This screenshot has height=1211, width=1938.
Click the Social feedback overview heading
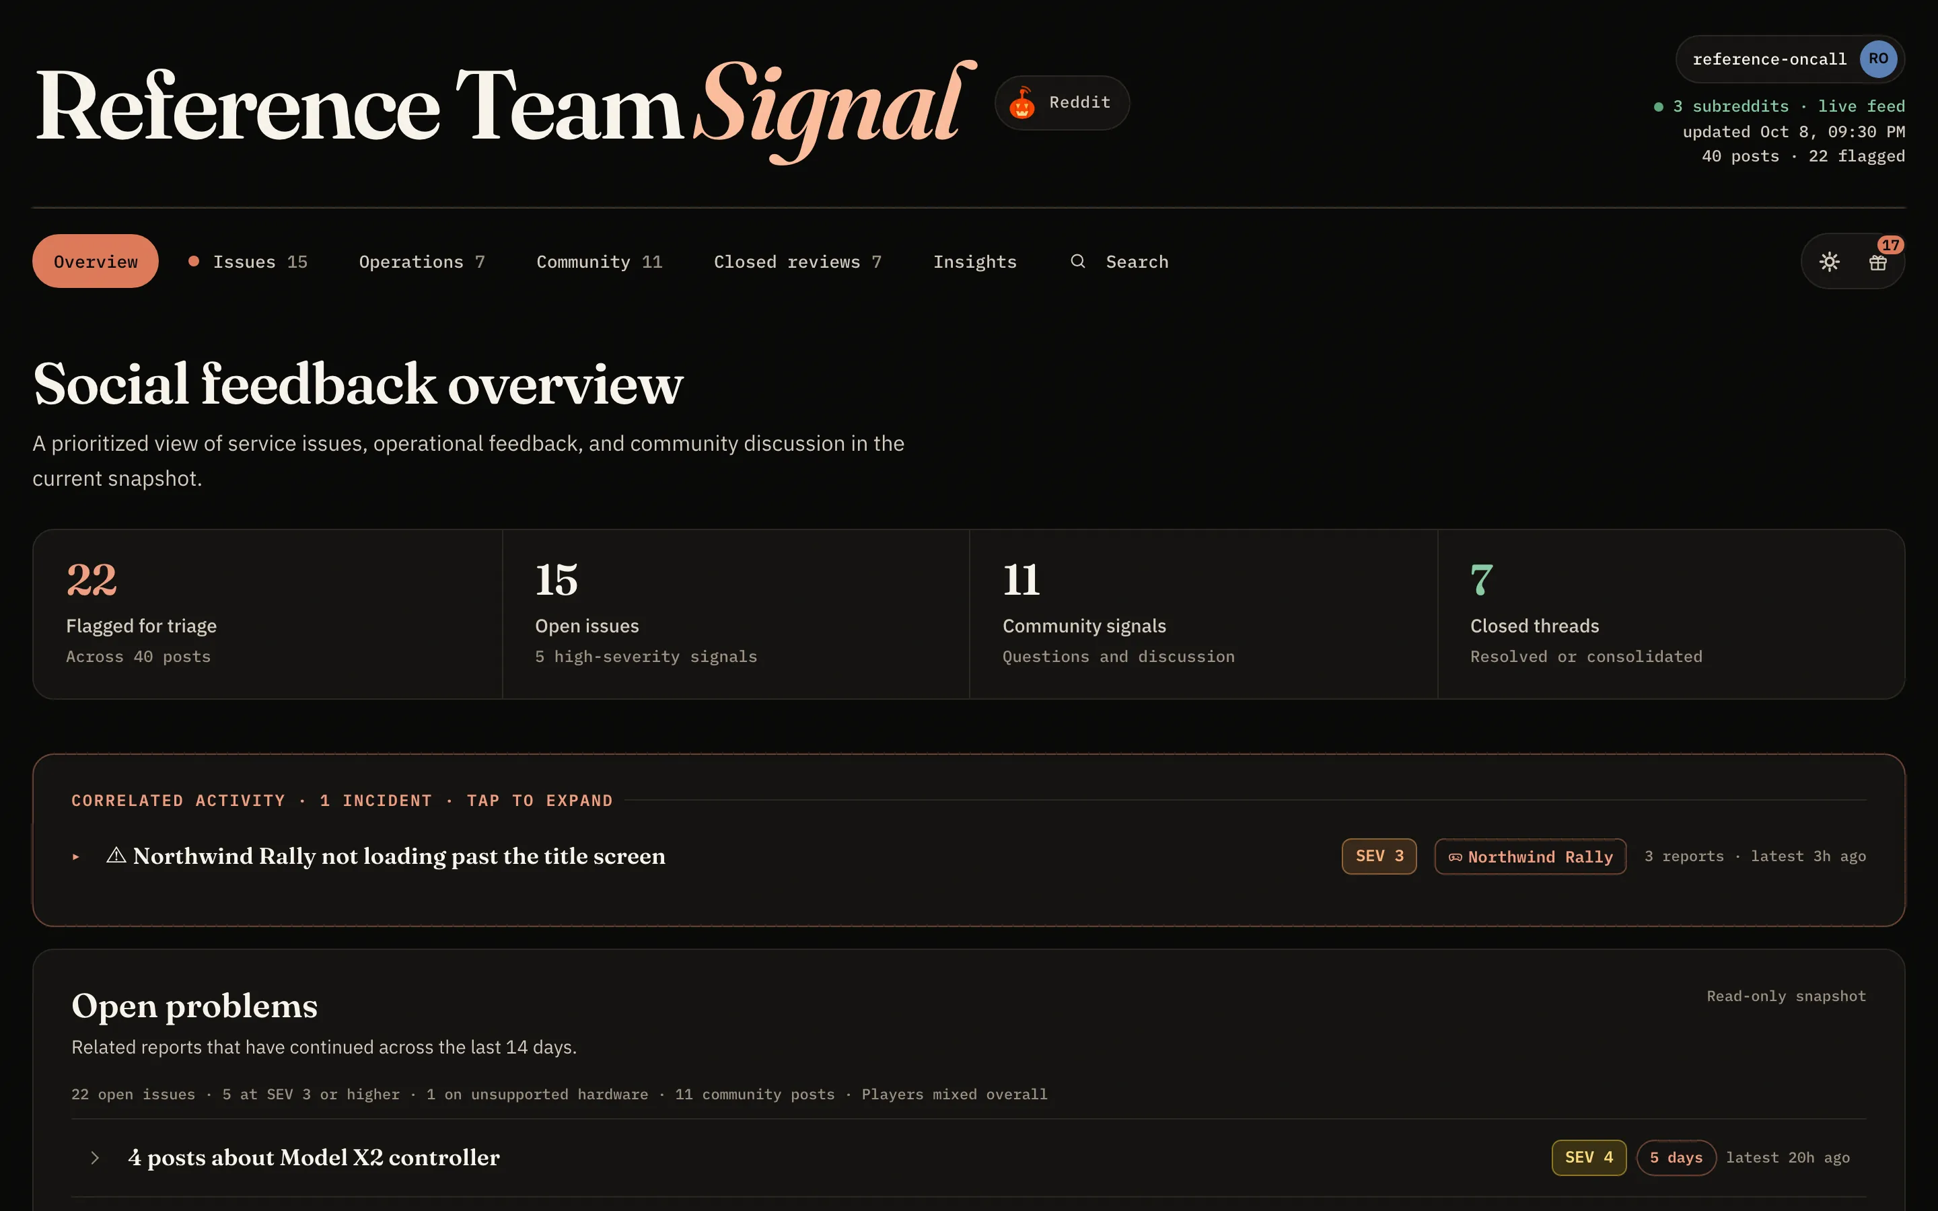pyautogui.click(x=358, y=383)
